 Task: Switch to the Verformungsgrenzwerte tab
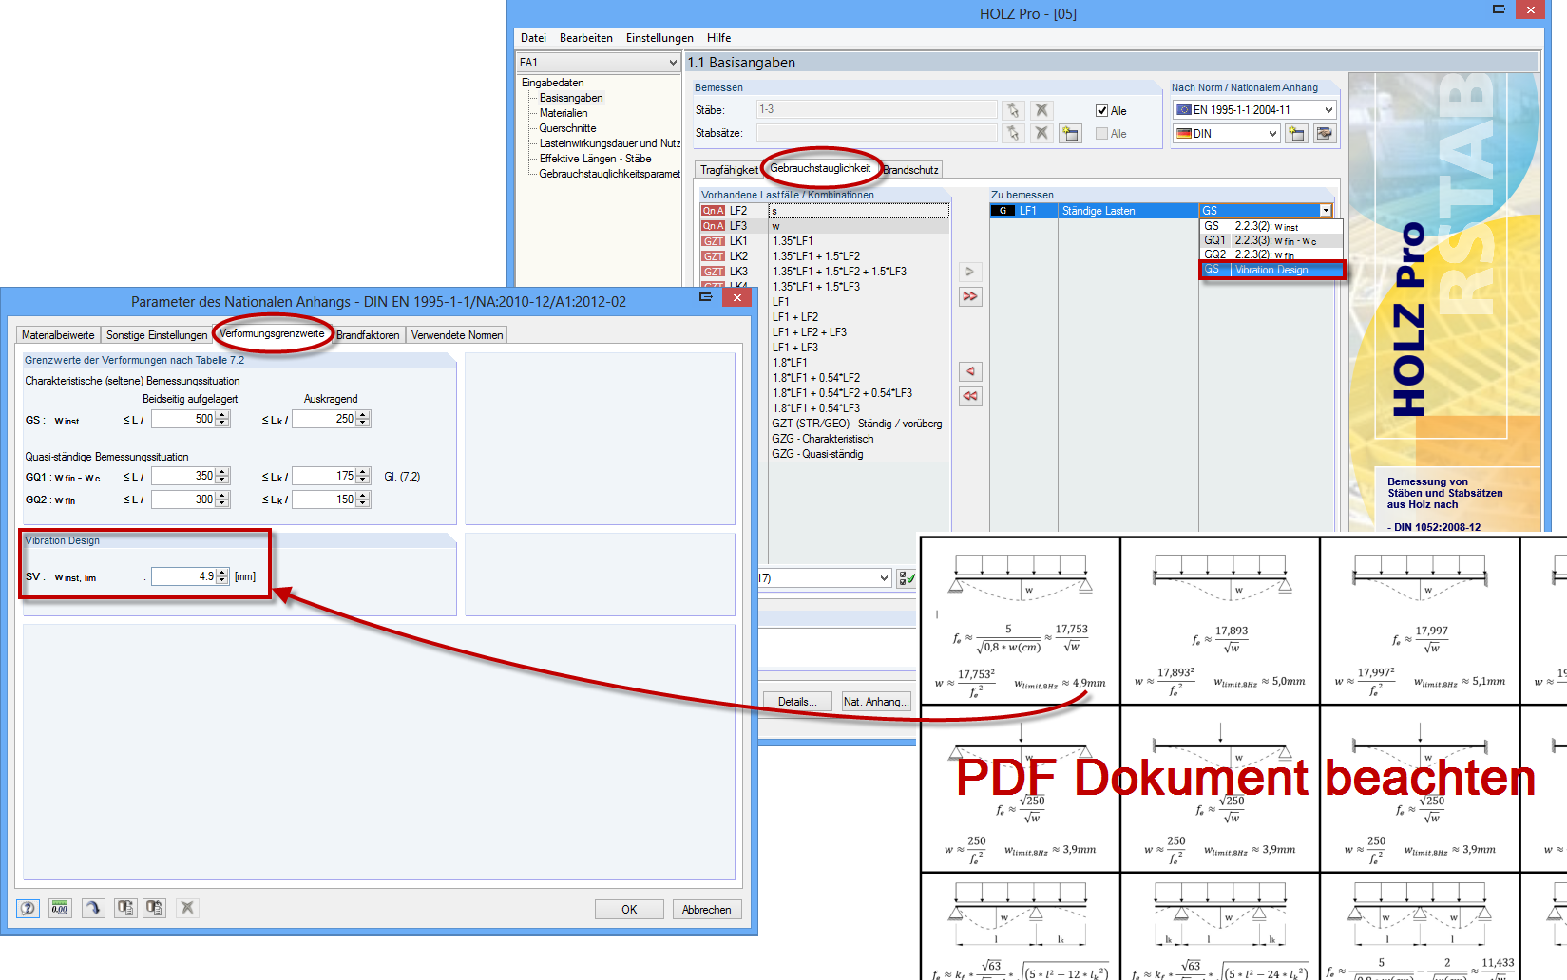point(272,333)
